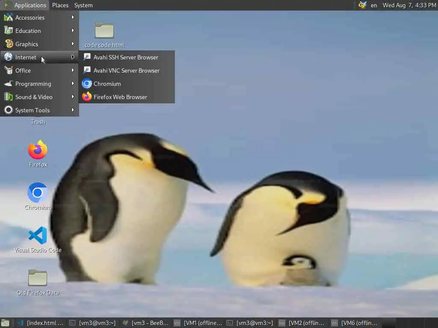Expand the Programming submenu arrow

click(x=73, y=83)
